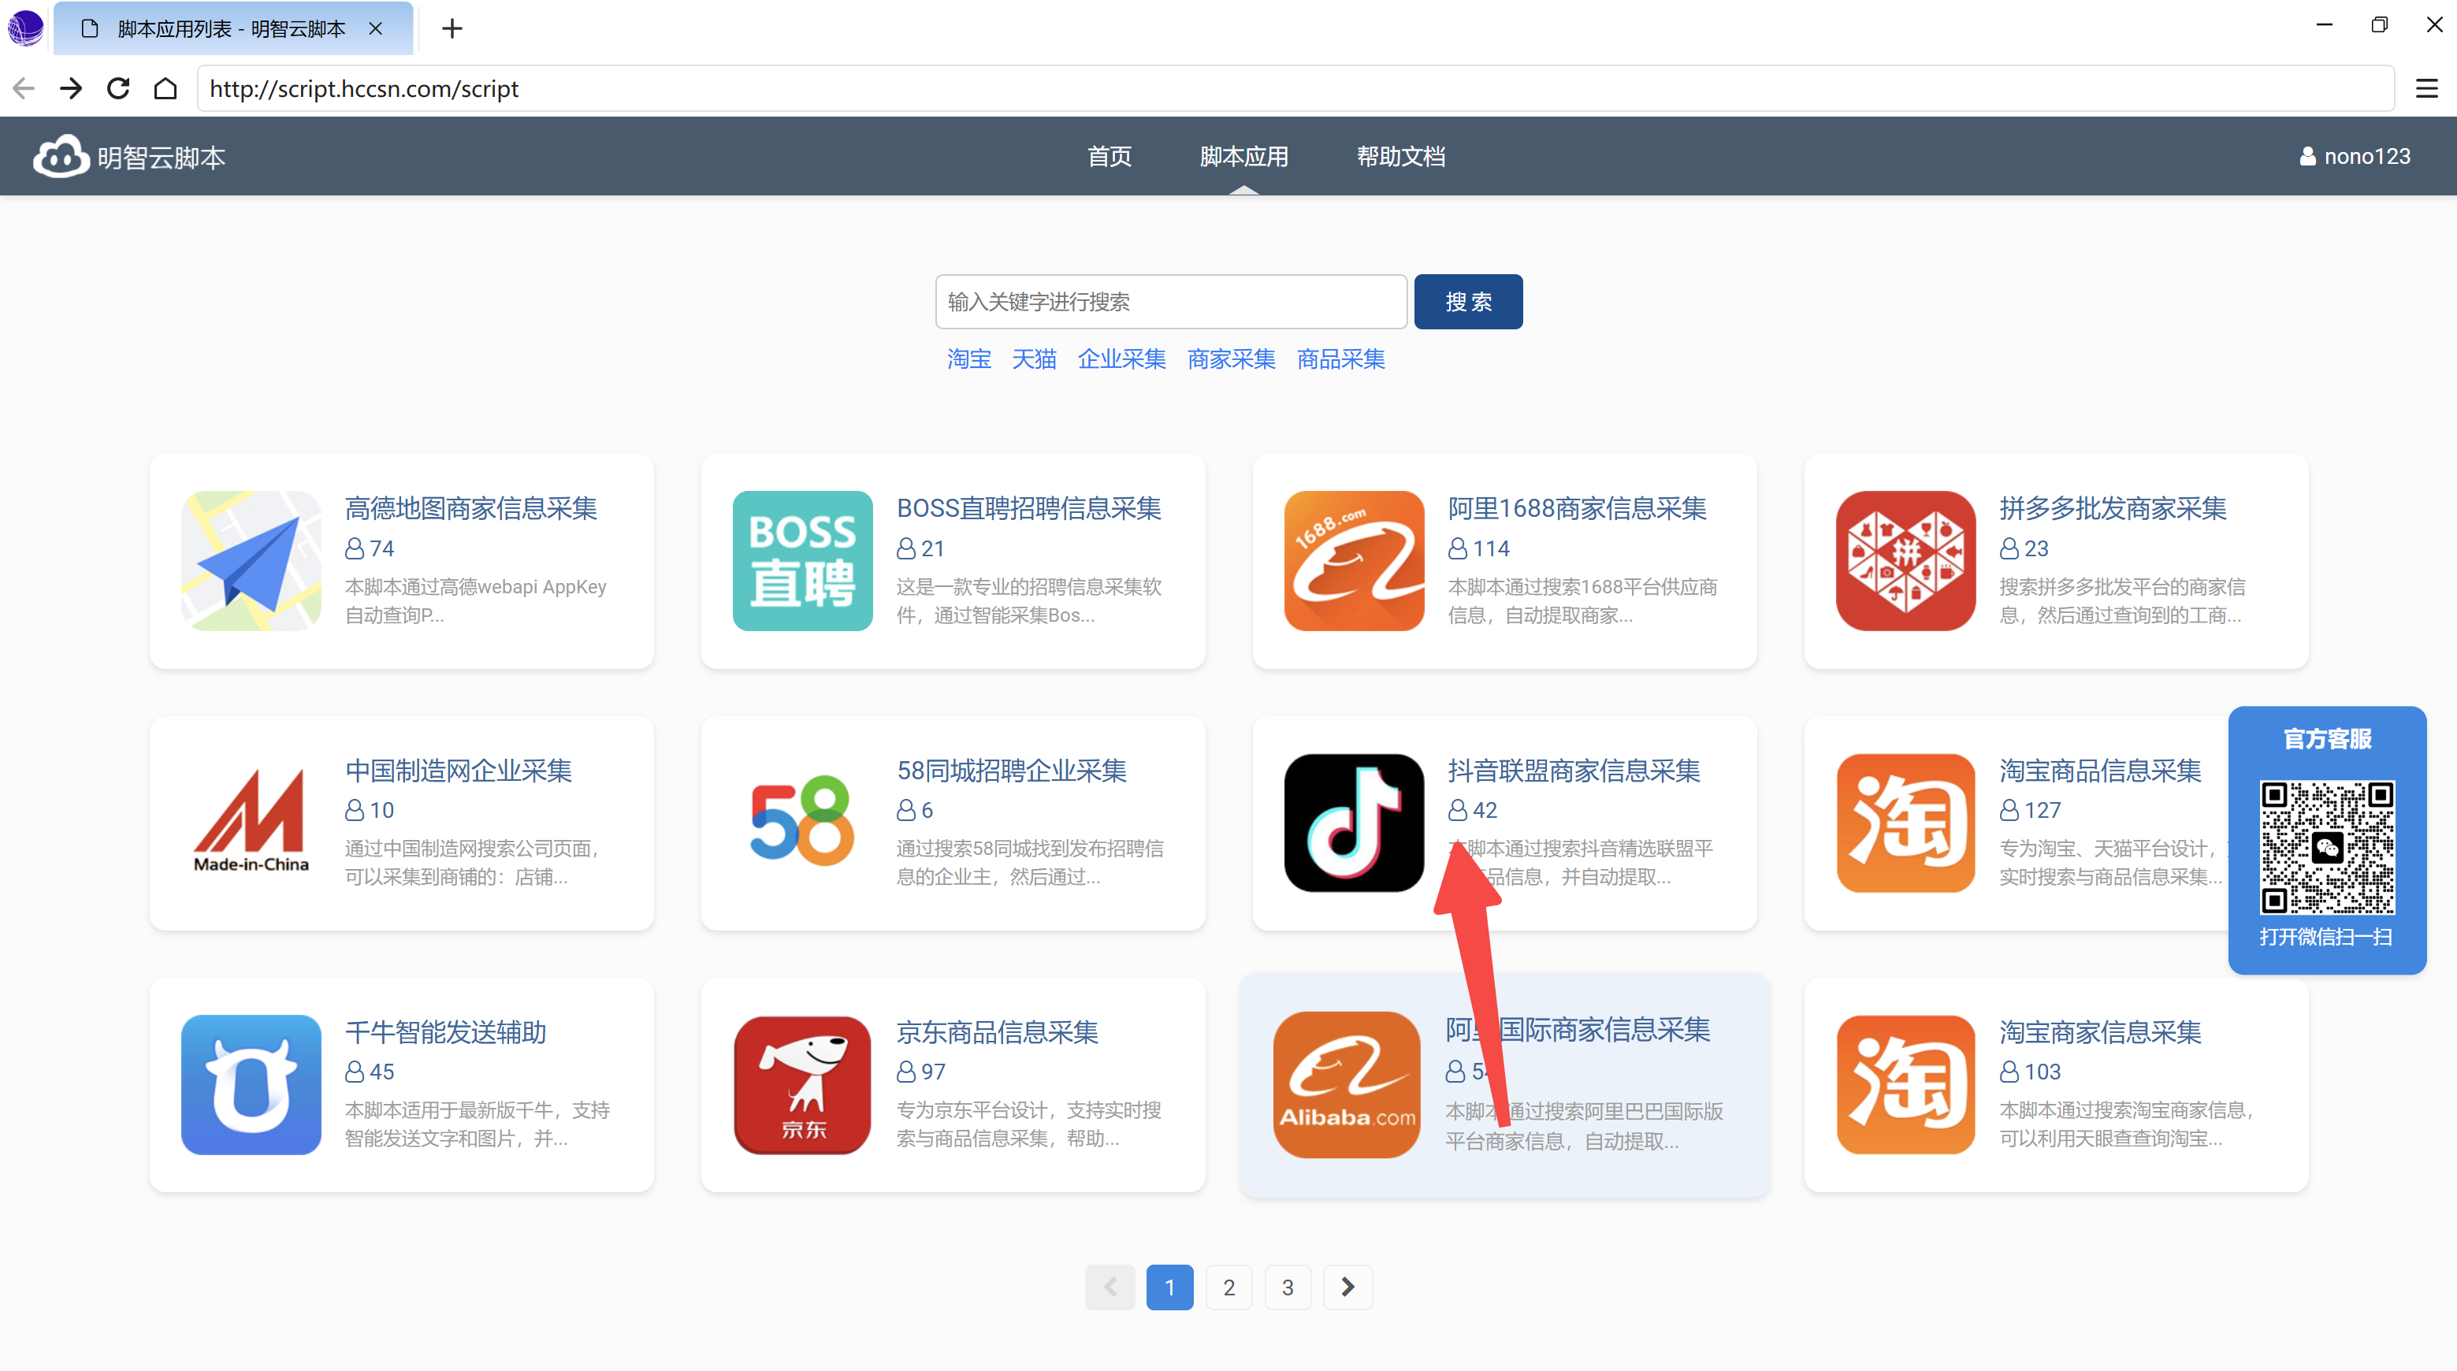Open the 首页 nav item
This screenshot has width=2457, height=1371.
[x=1110, y=156]
